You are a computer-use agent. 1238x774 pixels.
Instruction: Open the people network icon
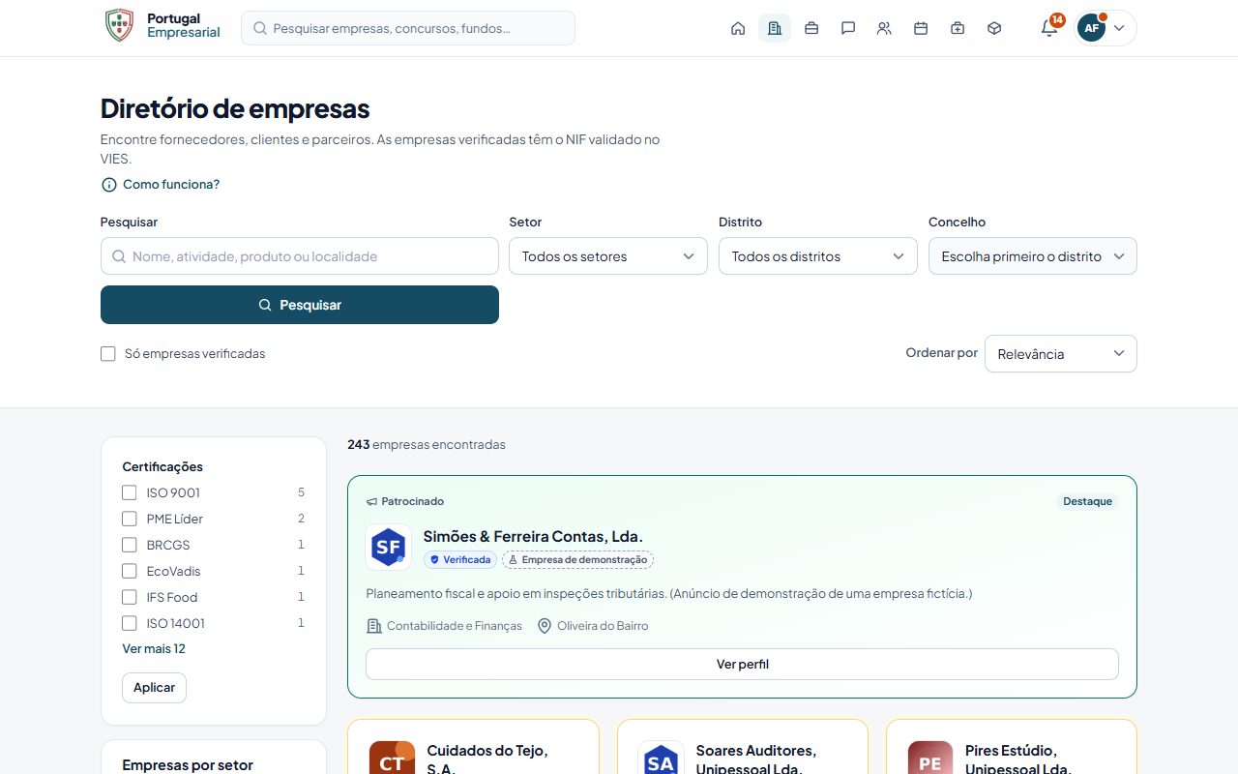point(884,28)
